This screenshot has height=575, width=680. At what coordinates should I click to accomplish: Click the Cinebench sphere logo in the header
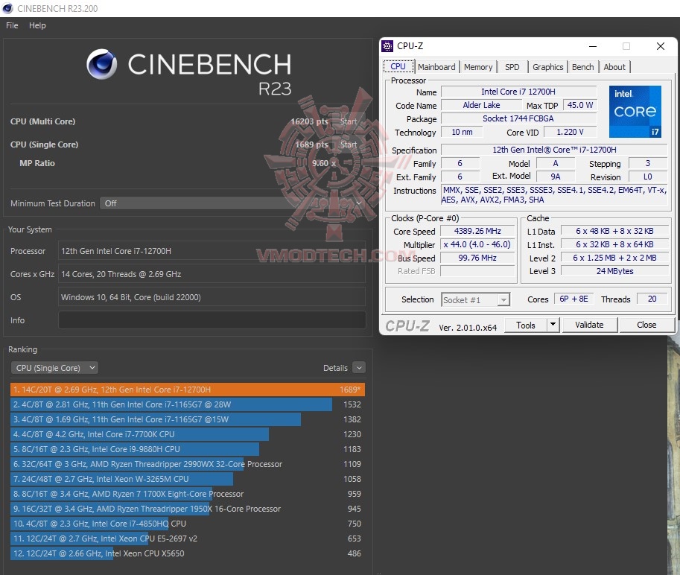tap(101, 64)
